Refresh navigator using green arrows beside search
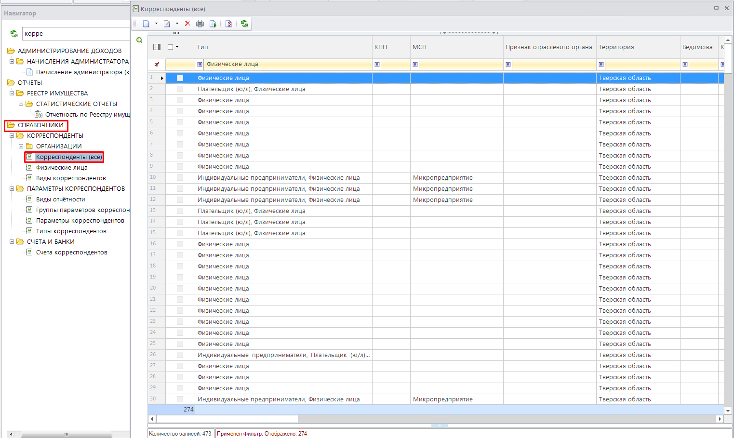This screenshot has height=438, width=734. (14, 34)
